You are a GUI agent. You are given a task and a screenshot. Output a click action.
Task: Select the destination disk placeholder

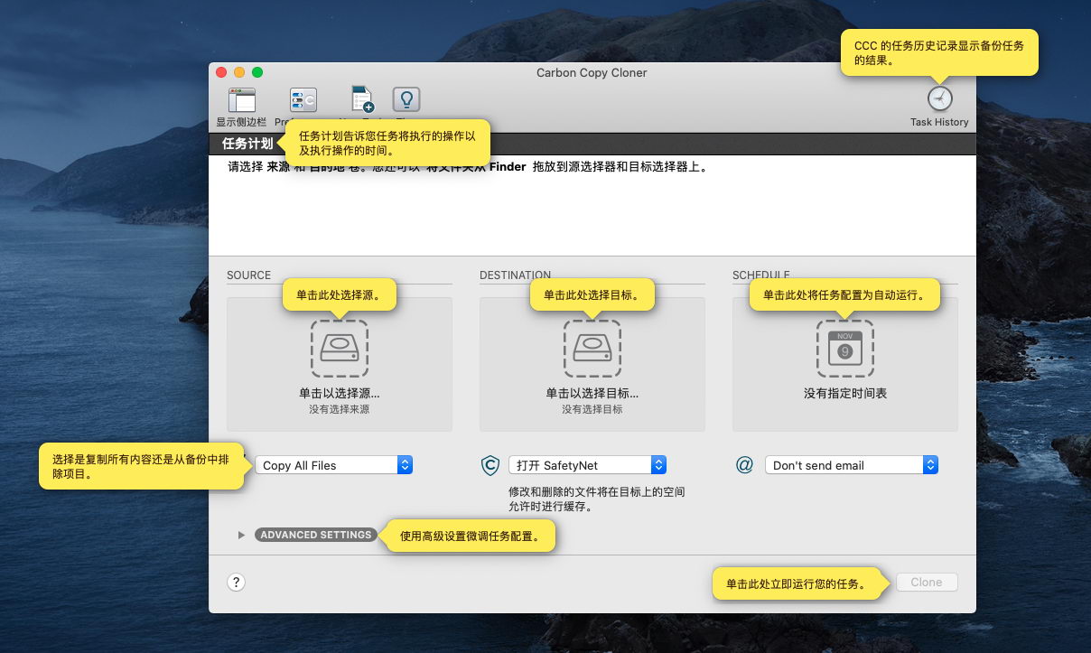pos(592,349)
